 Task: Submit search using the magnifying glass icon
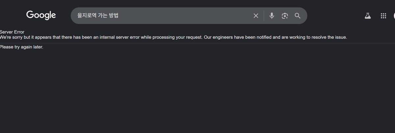[298, 16]
